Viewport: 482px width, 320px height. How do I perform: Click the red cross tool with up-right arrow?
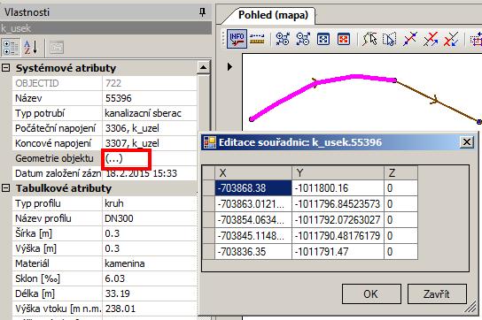click(431, 39)
